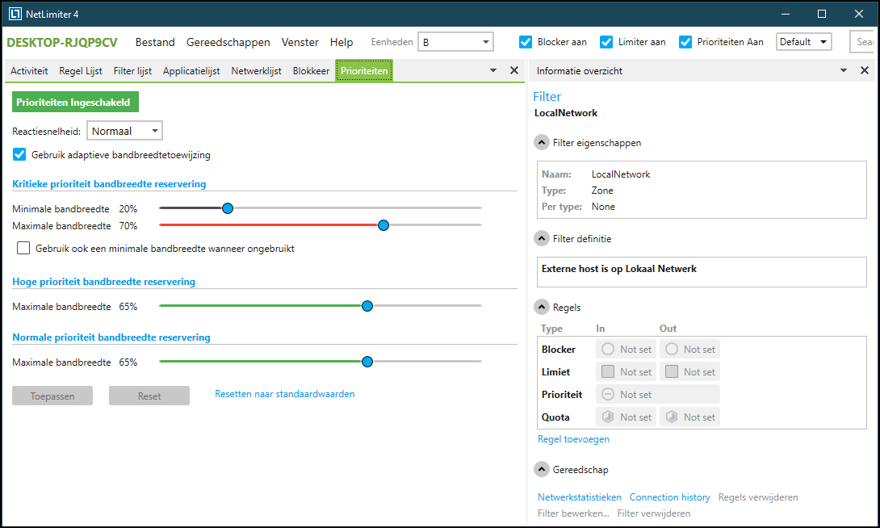Open the Connection history link
Screen dimensions: 880x528
coord(669,497)
